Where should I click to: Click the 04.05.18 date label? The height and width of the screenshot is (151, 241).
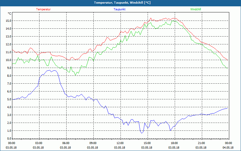coord(228,148)
